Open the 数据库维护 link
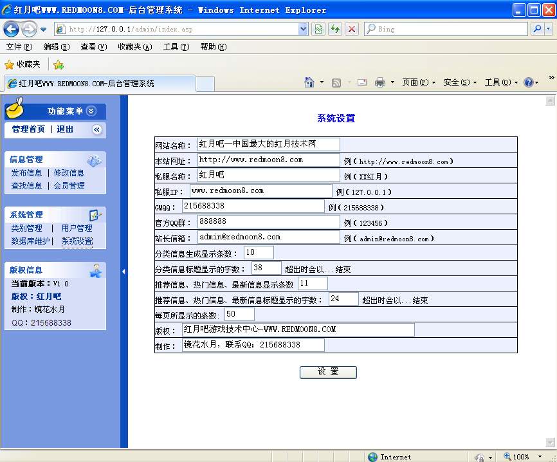The height and width of the screenshot is (462, 557). [x=30, y=241]
